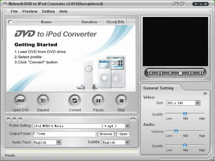The image size is (215, 161).
Task: Fast forward the preview video
Action: [191, 73]
